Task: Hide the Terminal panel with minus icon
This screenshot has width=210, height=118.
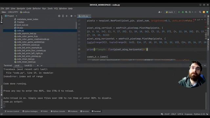Action: coord(205,66)
